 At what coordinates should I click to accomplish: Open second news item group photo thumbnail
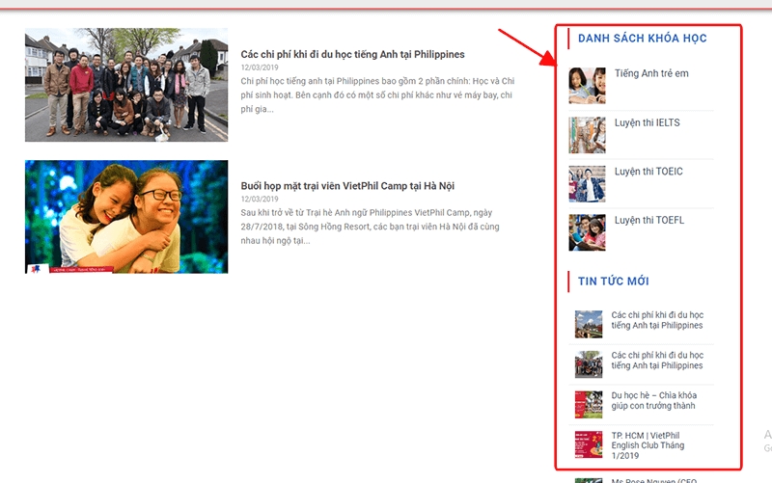pyautogui.click(x=589, y=364)
